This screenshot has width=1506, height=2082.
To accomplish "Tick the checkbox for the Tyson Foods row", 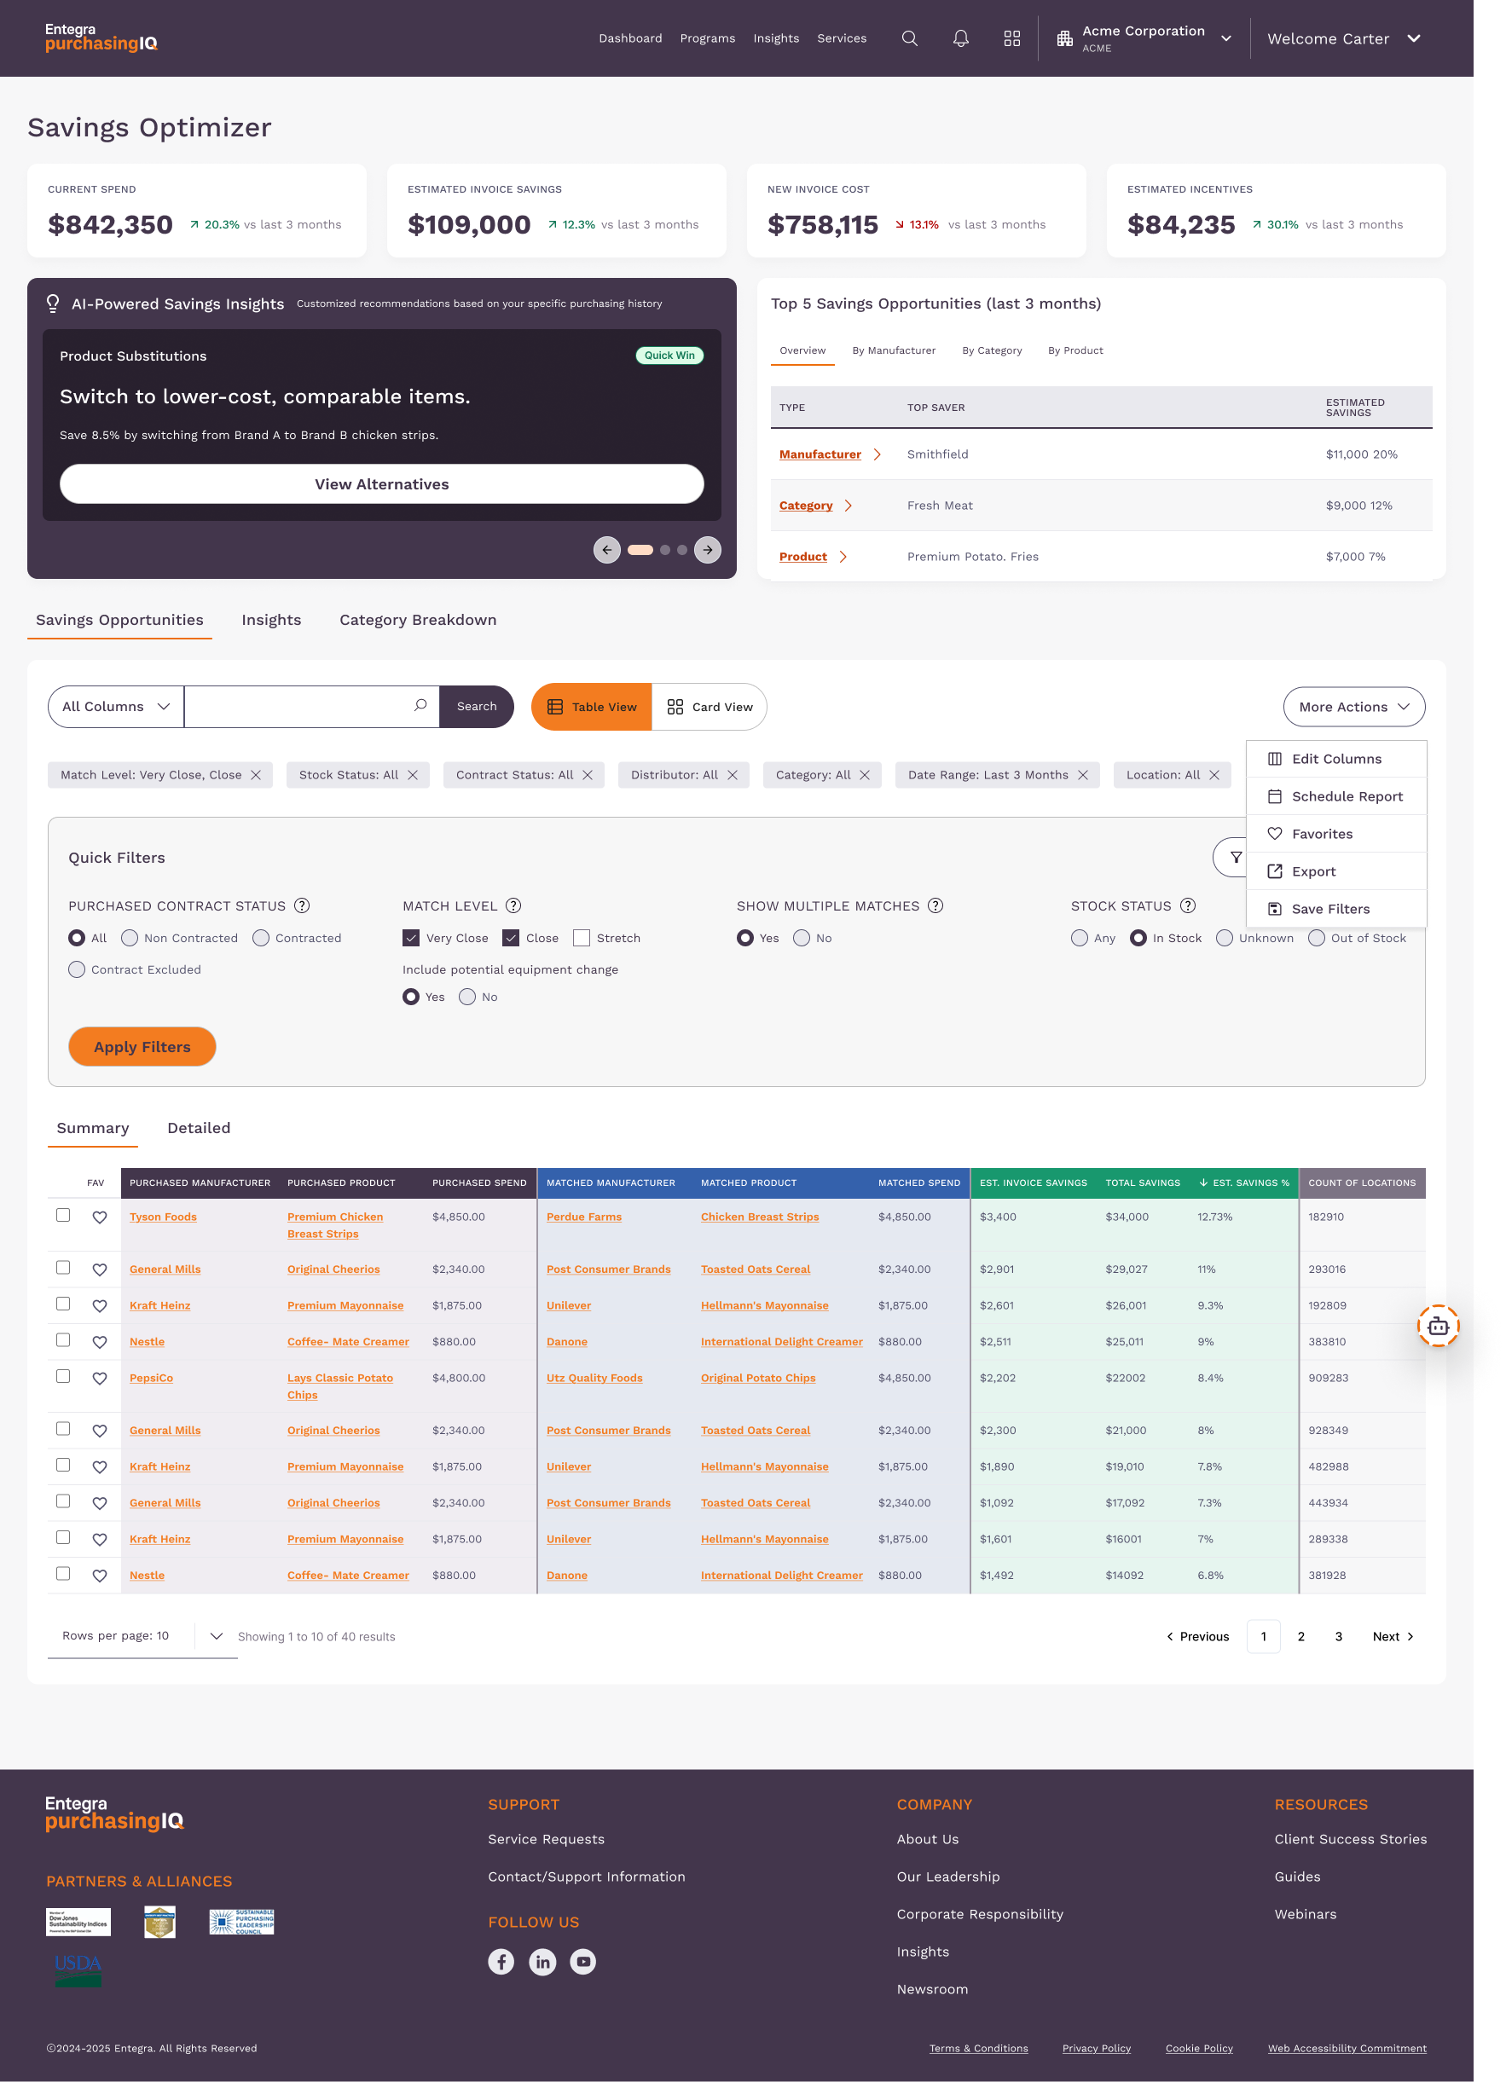I will click(x=63, y=1216).
